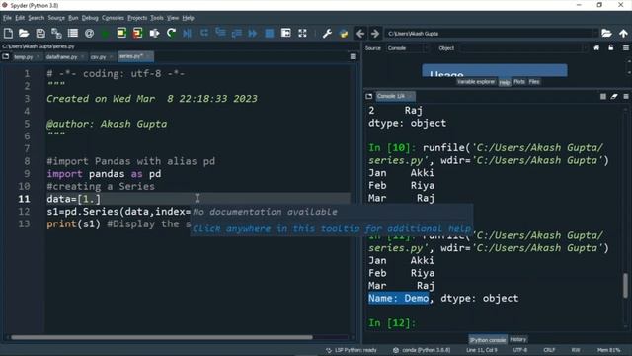The height and width of the screenshot is (356, 632).
Task: Switch to the Plots tab
Action: pos(519,82)
